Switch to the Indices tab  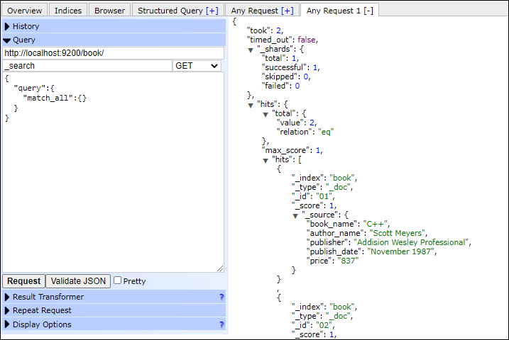[68, 11]
